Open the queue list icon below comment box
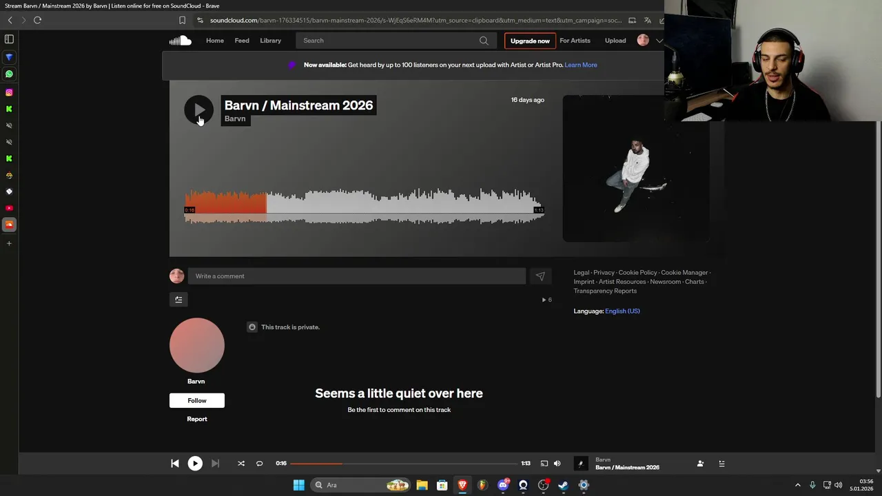This screenshot has height=496, width=882. (x=178, y=299)
